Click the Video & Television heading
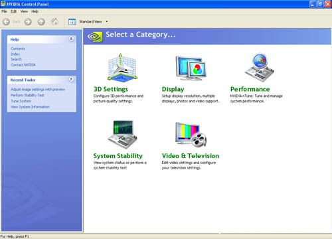This screenshot has width=332, height=239. coord(191,156)
